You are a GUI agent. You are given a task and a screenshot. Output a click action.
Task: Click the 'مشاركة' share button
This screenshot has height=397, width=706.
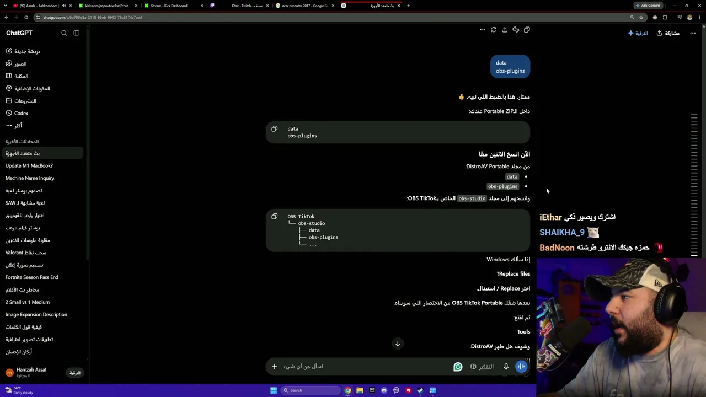(x=668, y=33)
